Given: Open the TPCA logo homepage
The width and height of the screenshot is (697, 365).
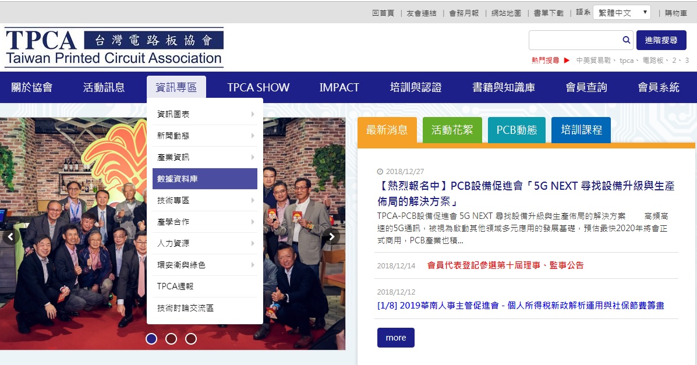Looking at the screenshot, I should click(114, 48).
